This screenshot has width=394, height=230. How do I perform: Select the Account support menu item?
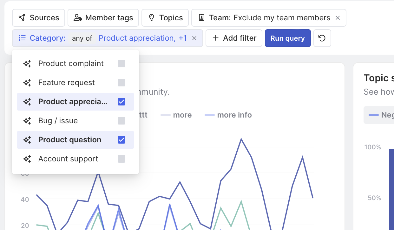[x=76, y=159]
